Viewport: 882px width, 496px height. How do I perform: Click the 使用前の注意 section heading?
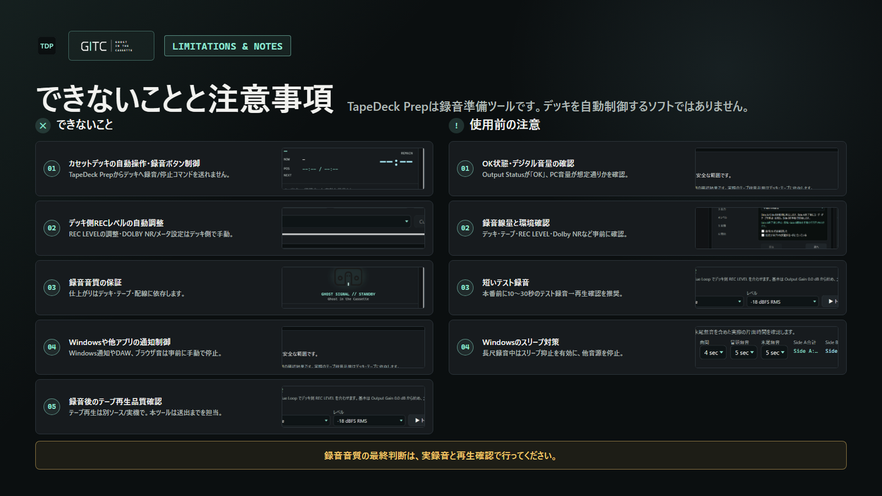coord(505,124)
